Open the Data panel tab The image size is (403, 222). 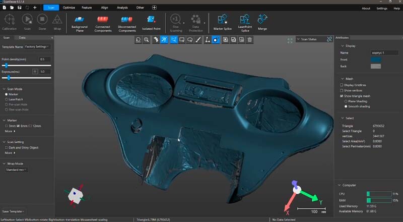click(x=23, y=37)
